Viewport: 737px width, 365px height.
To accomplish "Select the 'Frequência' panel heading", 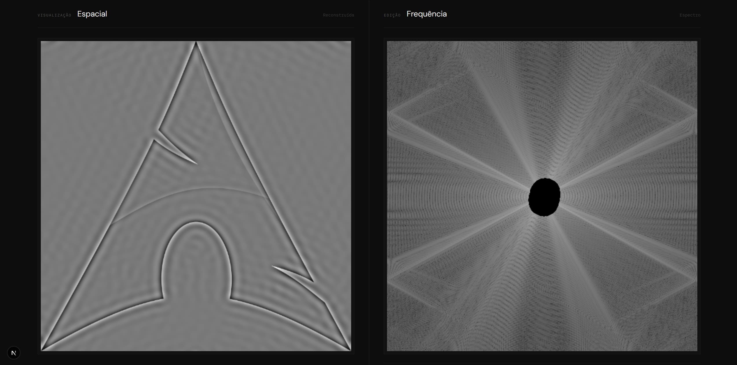I will (427, 14).
